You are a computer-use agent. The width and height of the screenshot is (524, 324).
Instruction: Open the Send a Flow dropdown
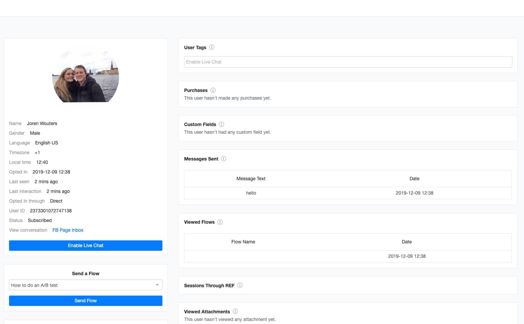pyautogui.click(x=86, y=285)
